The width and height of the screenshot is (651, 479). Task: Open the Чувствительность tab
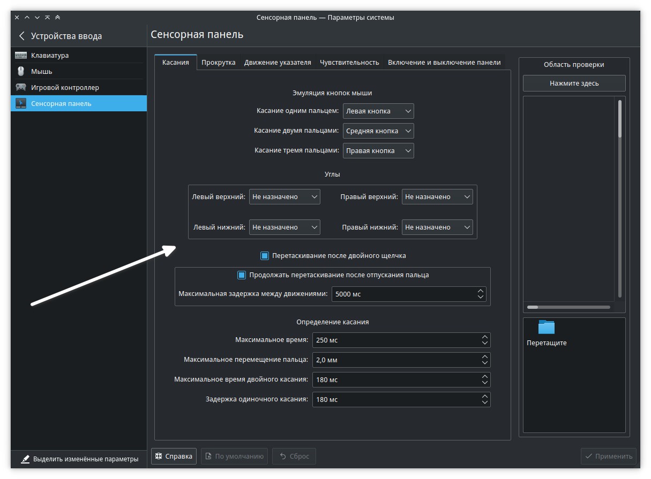pos(349,62)
